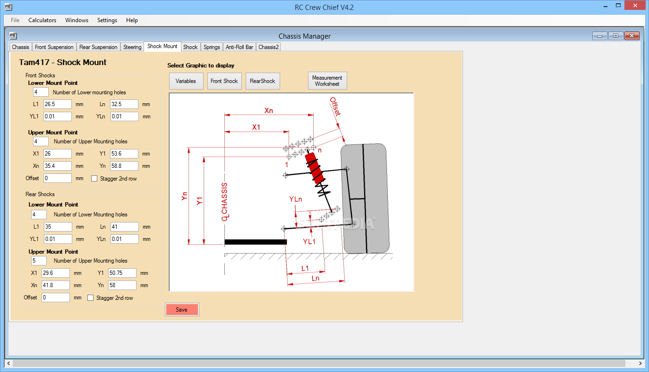Open the Settings menu
649x372 pixels.
click(x=107, y=20)
